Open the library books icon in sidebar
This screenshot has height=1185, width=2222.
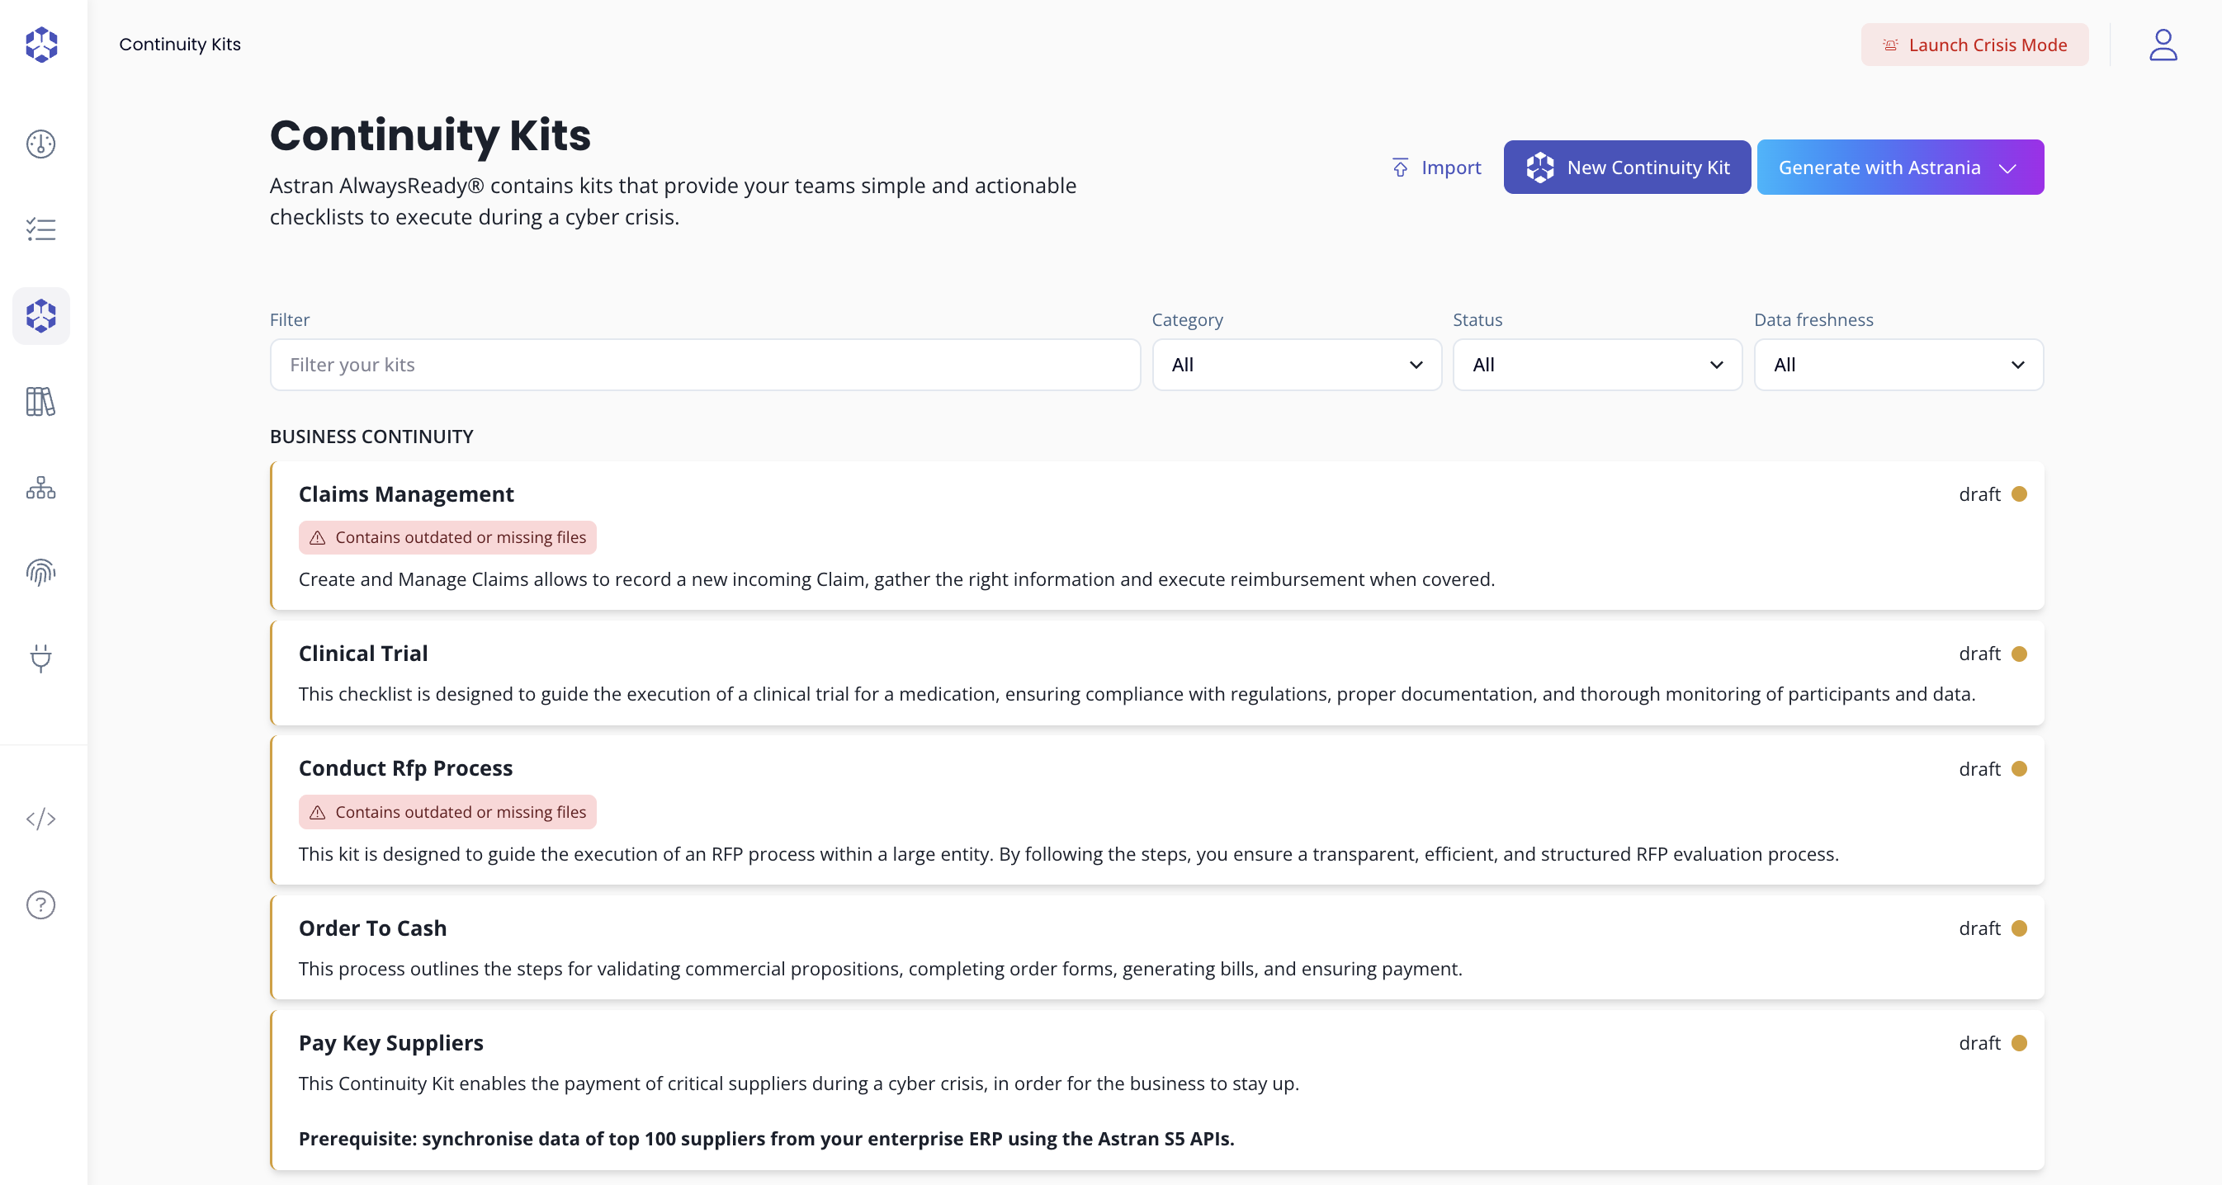tap(40, 401)
